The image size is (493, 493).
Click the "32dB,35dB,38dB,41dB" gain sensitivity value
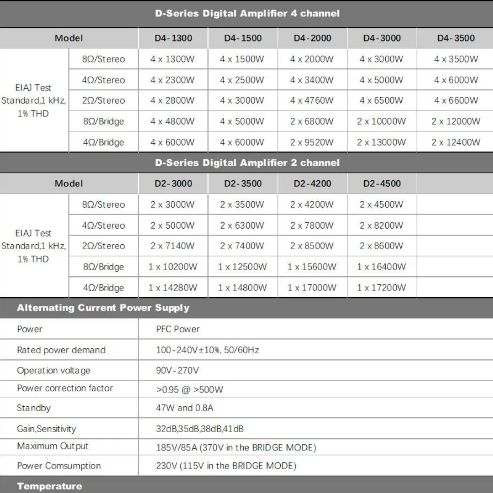click(199, 429)
